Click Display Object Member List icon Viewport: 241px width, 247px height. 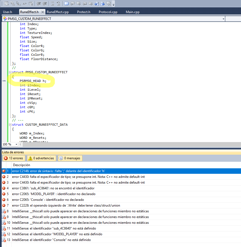point(7,4)
